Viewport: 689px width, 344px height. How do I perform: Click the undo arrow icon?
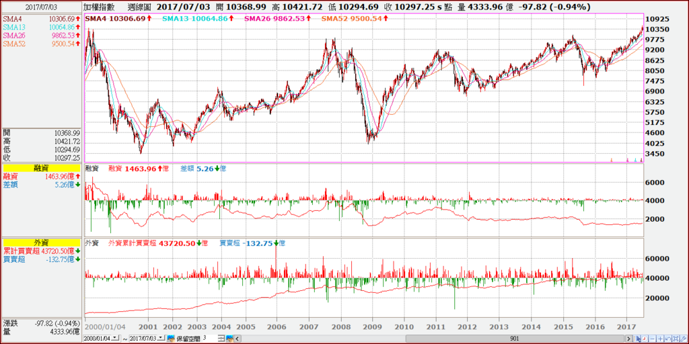pyautogui.click(x=668, y=339)
